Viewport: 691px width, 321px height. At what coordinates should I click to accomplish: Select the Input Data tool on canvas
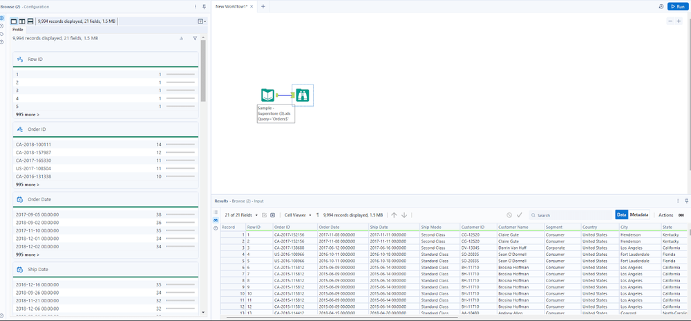[268, 96]
